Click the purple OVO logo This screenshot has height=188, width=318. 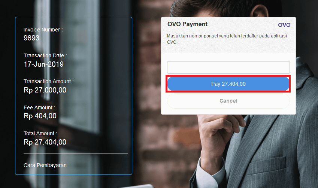click(284, 25)
